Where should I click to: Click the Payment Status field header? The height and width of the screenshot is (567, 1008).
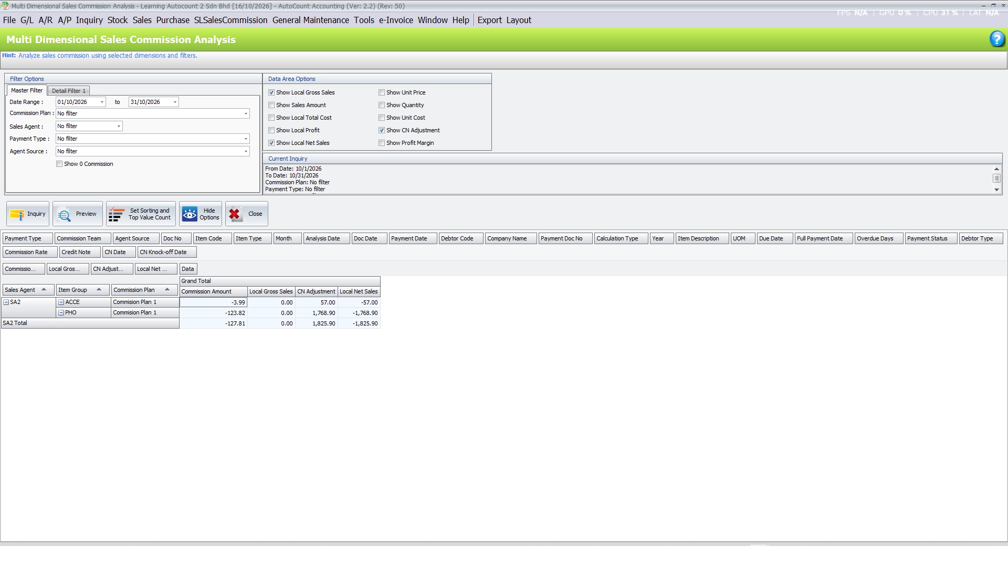point(931,238)
